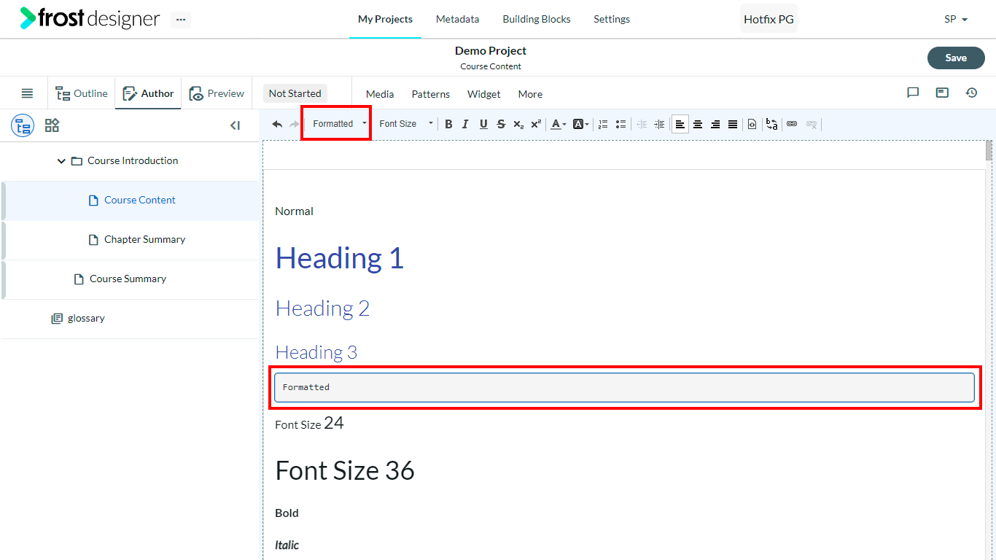Center align the text
This screenshot has width=996, height=560.
click(x=698, y=124)
